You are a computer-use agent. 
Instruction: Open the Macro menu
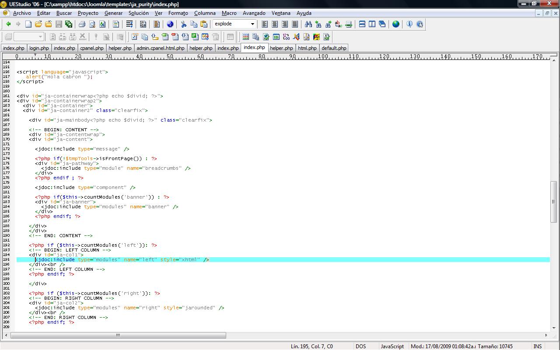tap(229, 13)
